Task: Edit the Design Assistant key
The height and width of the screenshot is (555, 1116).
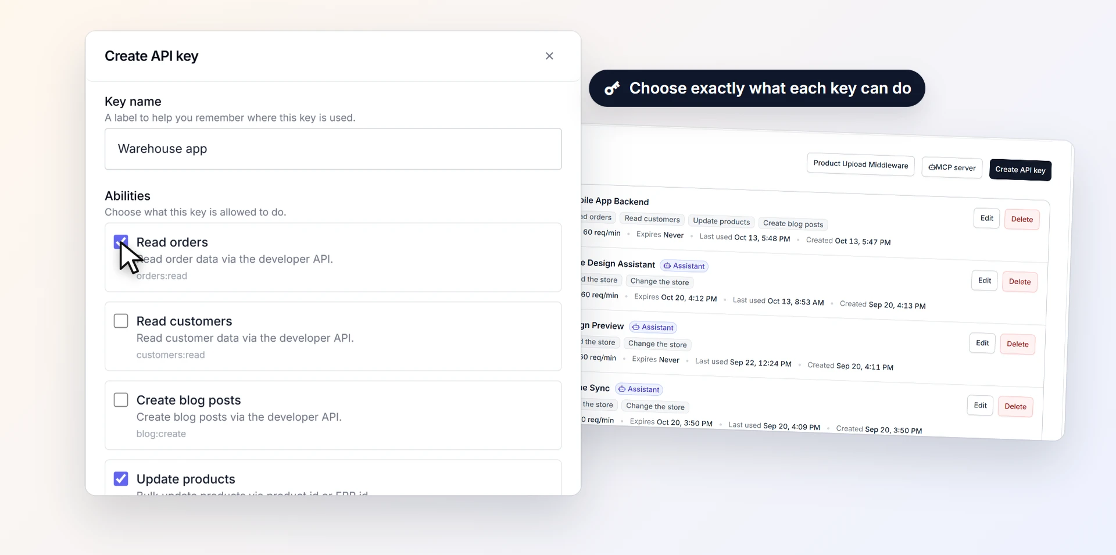Action: point(985,281)
